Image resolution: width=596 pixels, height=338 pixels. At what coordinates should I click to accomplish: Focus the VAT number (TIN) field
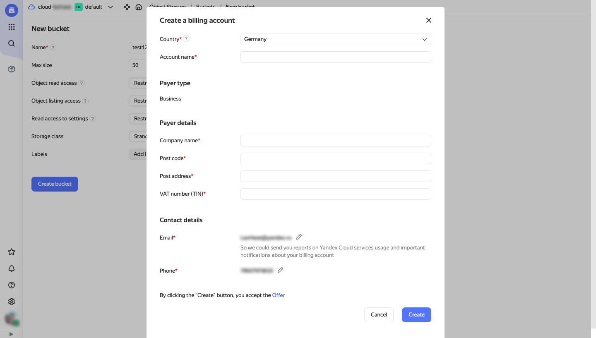[x=336, y=194]
